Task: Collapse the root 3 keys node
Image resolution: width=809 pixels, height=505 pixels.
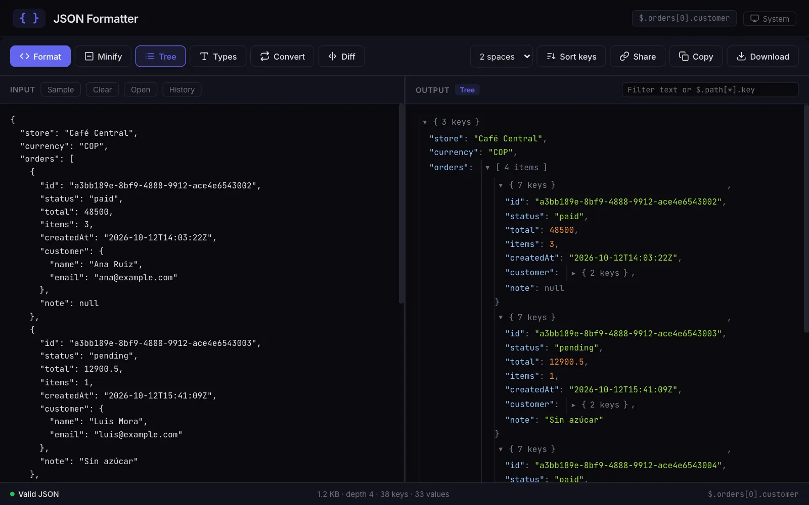Action: pos(425,122)
